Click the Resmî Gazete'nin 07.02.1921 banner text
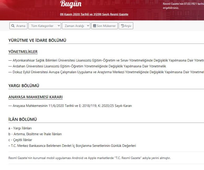Viewport: 204px width, 170px height. (x=183, y=6)
